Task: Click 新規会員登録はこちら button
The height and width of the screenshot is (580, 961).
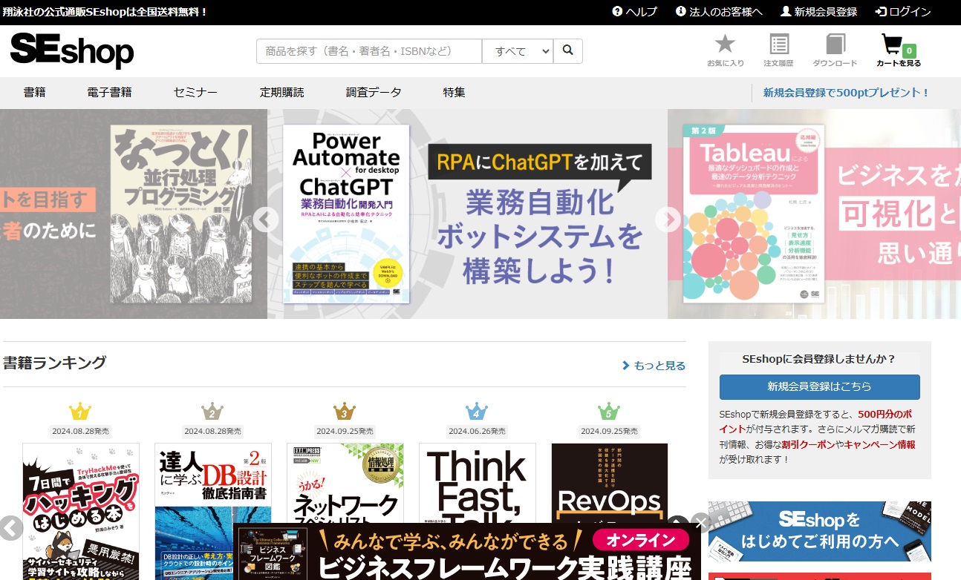Action: pos(819,386)
